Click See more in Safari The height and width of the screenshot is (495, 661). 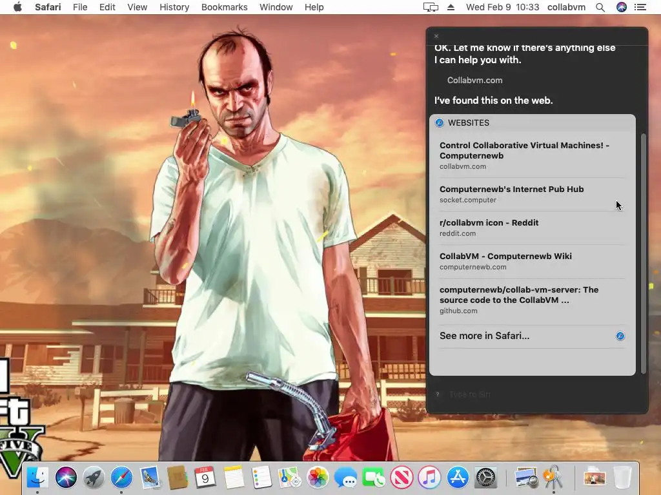click(x=532, y=336)
